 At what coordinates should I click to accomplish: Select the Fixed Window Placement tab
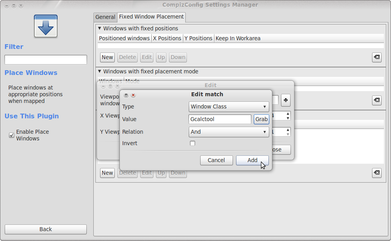coord(151,17)
